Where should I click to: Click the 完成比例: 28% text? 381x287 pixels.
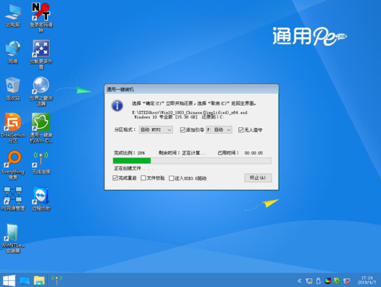[x=129, y=153]
